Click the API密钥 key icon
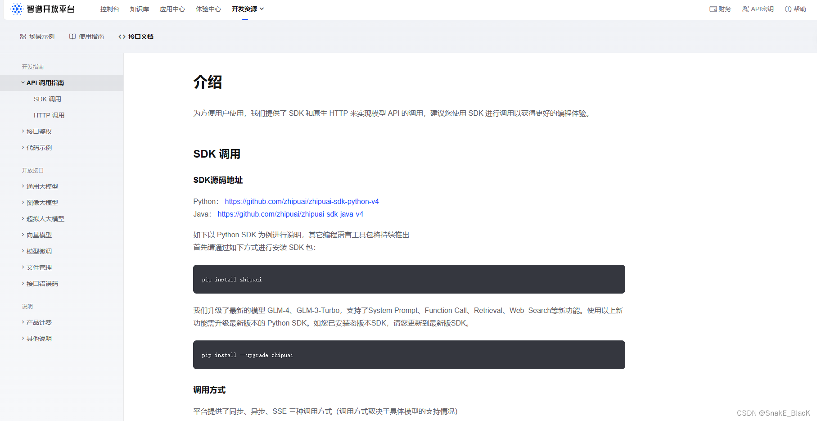The height and width of the screenshot is (421, 817). (745, 9)
